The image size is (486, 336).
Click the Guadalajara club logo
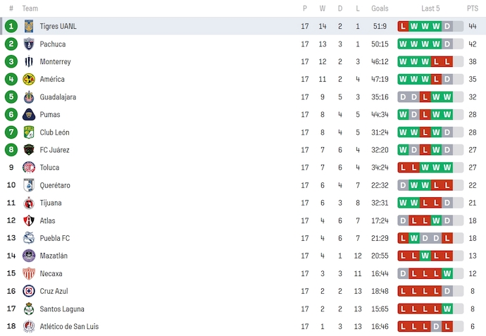(29, 97)
